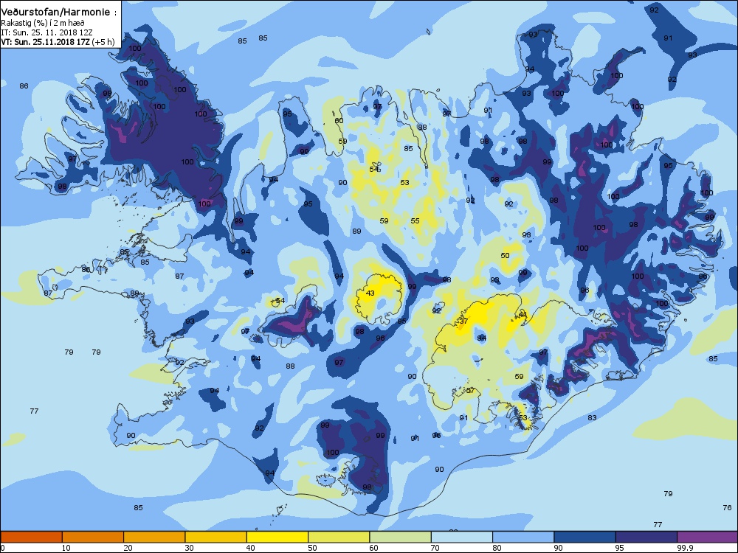Click the light orange 20–30 legend swatch
Screen dimensions: 738x553
[x=154, y=537]
